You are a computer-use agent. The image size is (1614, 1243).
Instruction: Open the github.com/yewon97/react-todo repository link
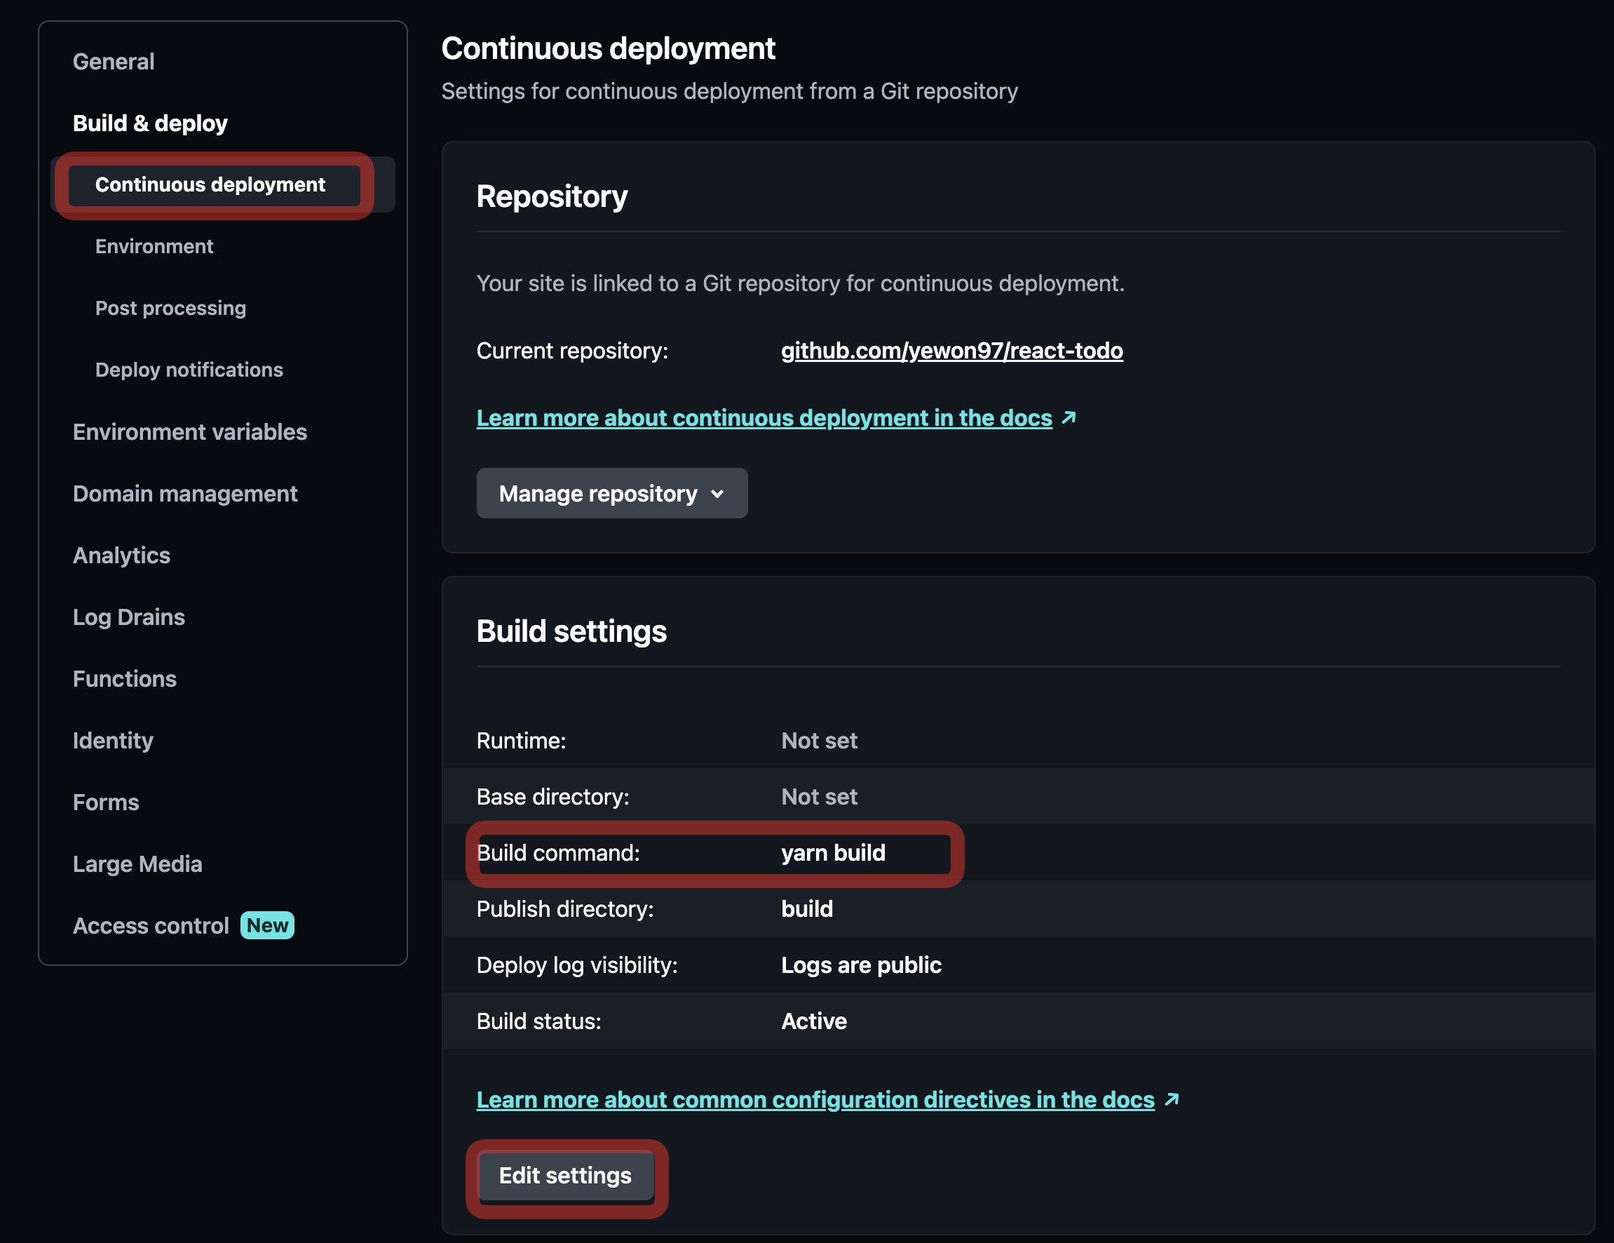(951, 351)
